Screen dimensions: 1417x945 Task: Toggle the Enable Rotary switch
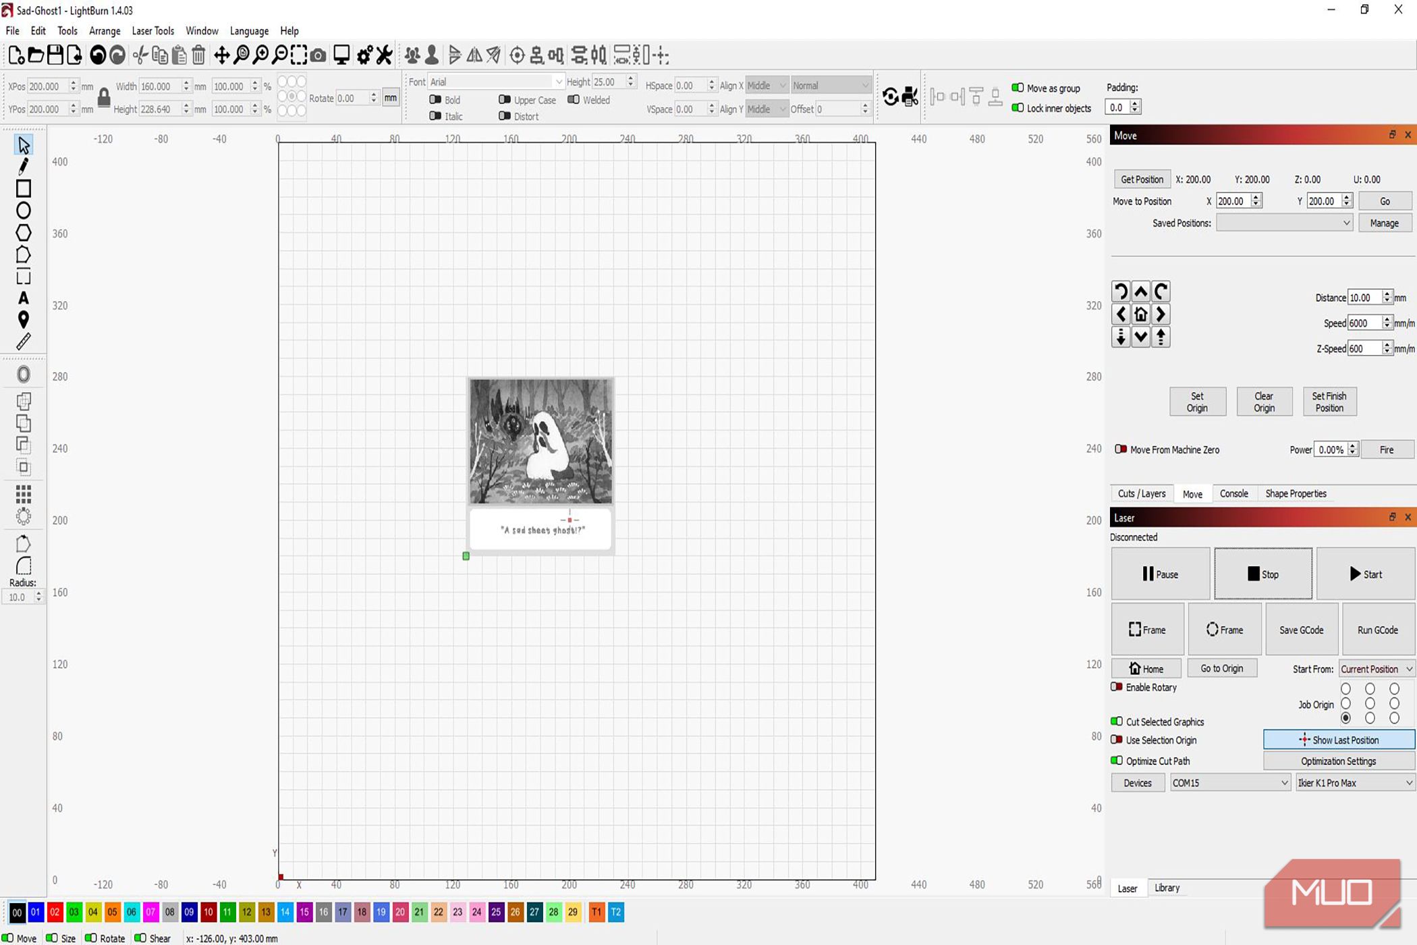click(1117, 687)
